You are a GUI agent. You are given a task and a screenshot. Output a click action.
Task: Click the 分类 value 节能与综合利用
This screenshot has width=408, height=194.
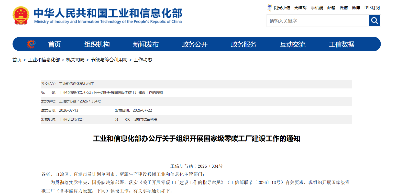click(x=145, y=119)
